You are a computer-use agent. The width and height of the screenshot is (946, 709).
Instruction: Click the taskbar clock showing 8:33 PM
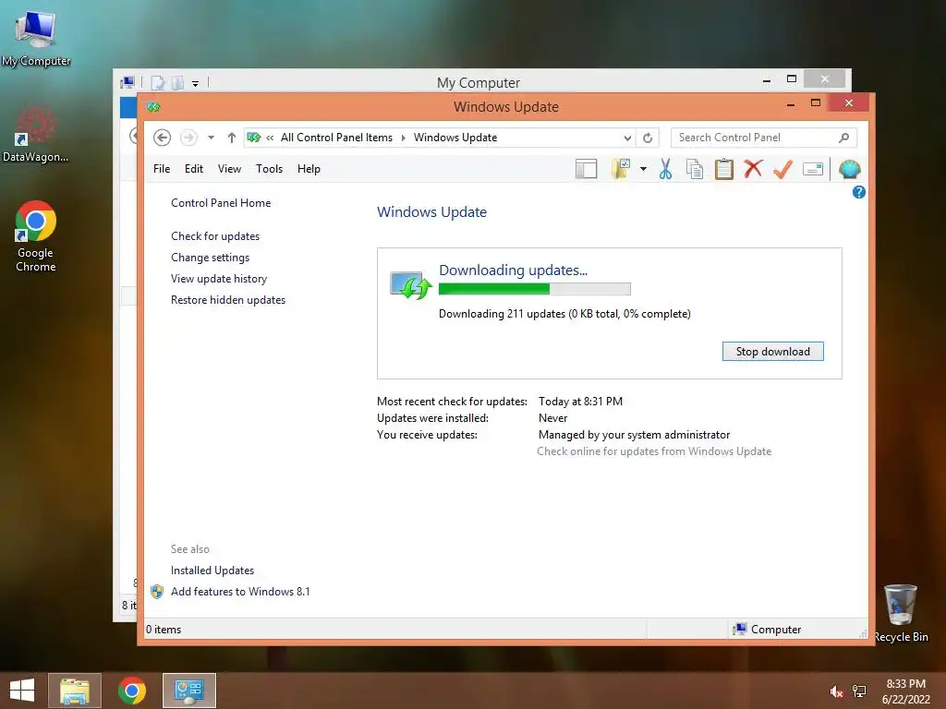(x=906, y=691)
